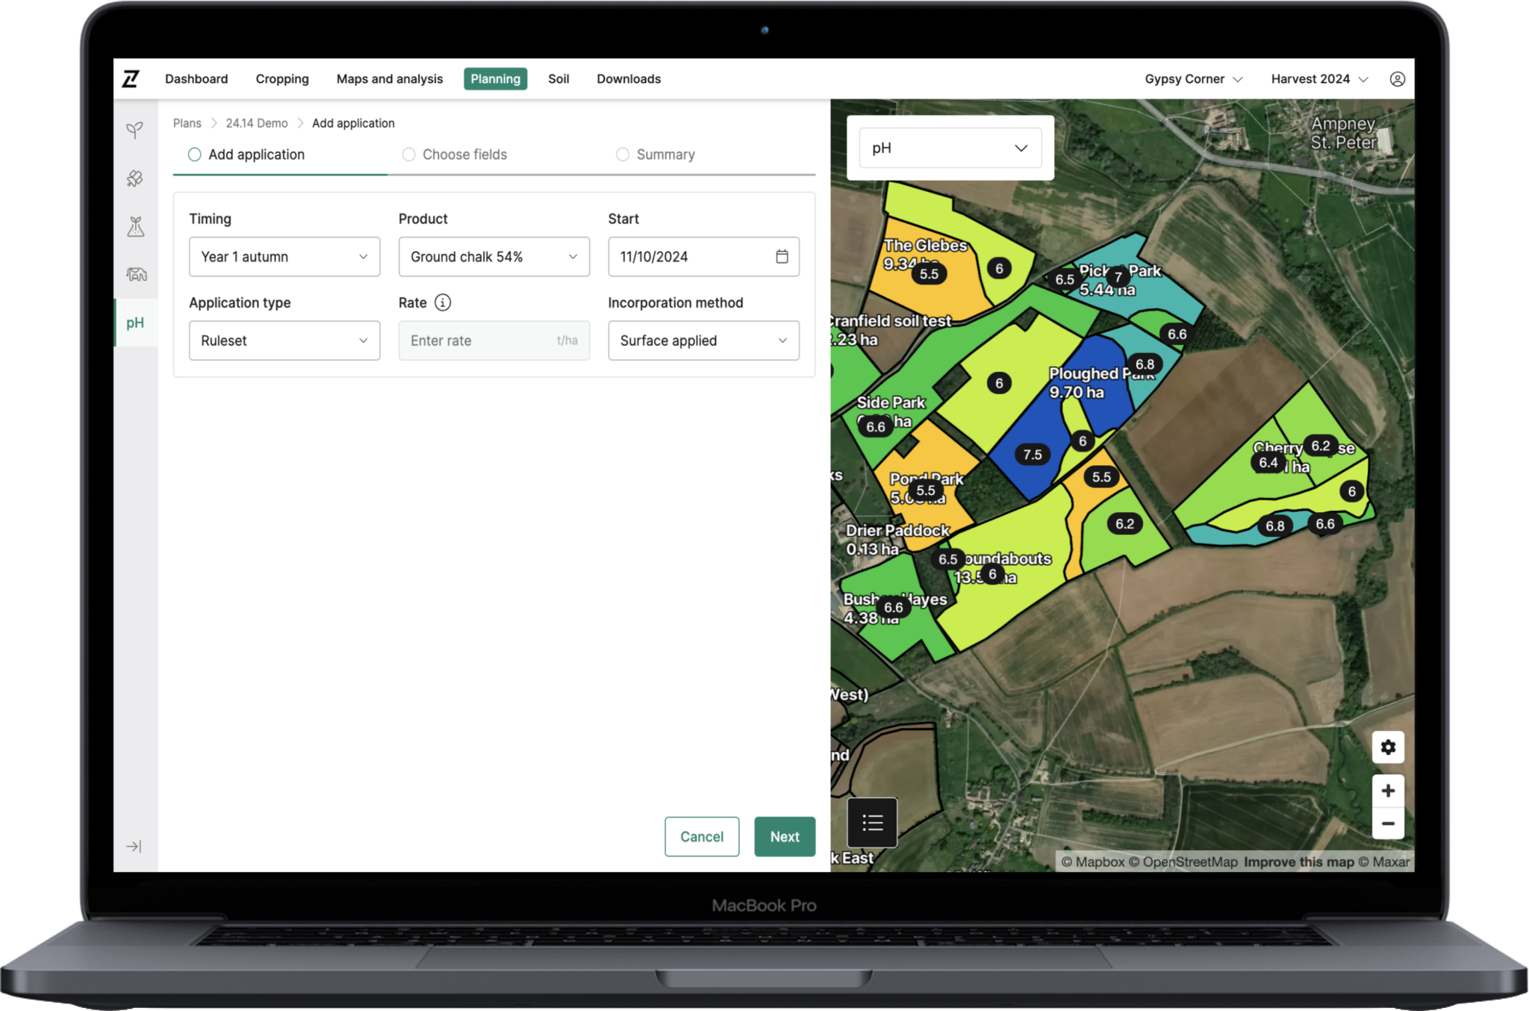Viewport: 1529px width, 1011px height.
Task: Open the pH tool in the sidebar
Action: [x=135, y=323]
